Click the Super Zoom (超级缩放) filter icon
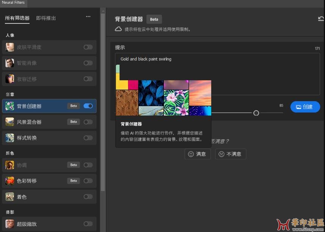 coord(9,224)
